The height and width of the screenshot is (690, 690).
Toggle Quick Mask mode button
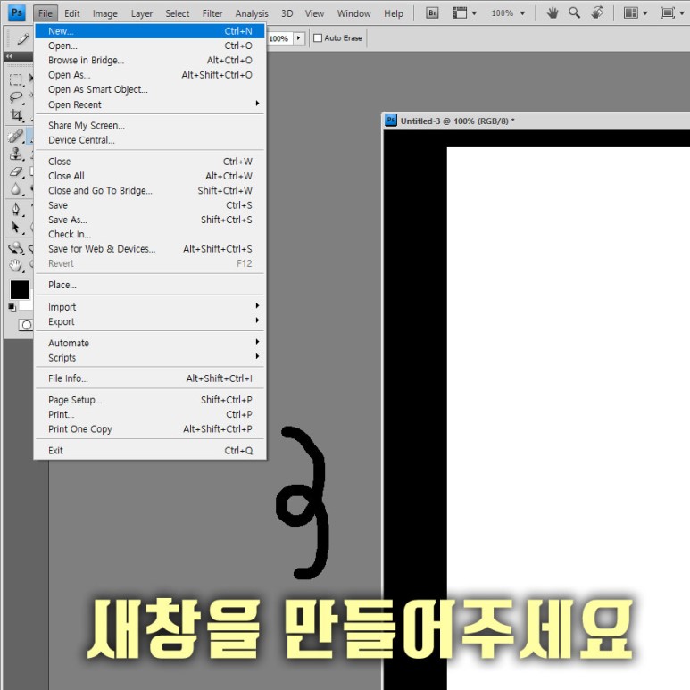click(x=26, y=325)
